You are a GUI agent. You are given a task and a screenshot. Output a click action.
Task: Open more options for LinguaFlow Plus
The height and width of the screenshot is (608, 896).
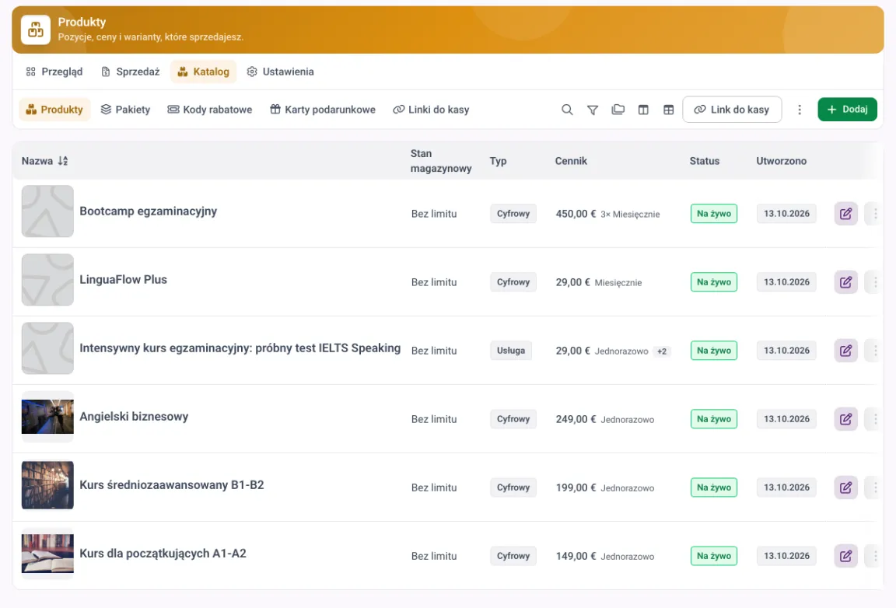pyautogui.click(x=875, y=282)
